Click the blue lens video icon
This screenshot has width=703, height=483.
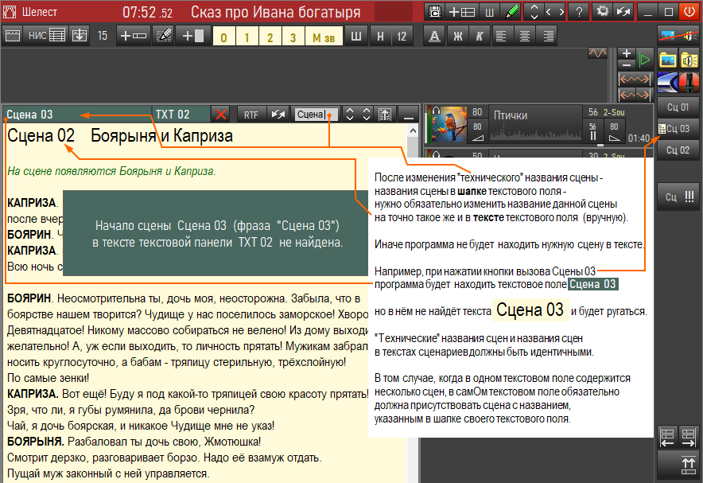667,82
